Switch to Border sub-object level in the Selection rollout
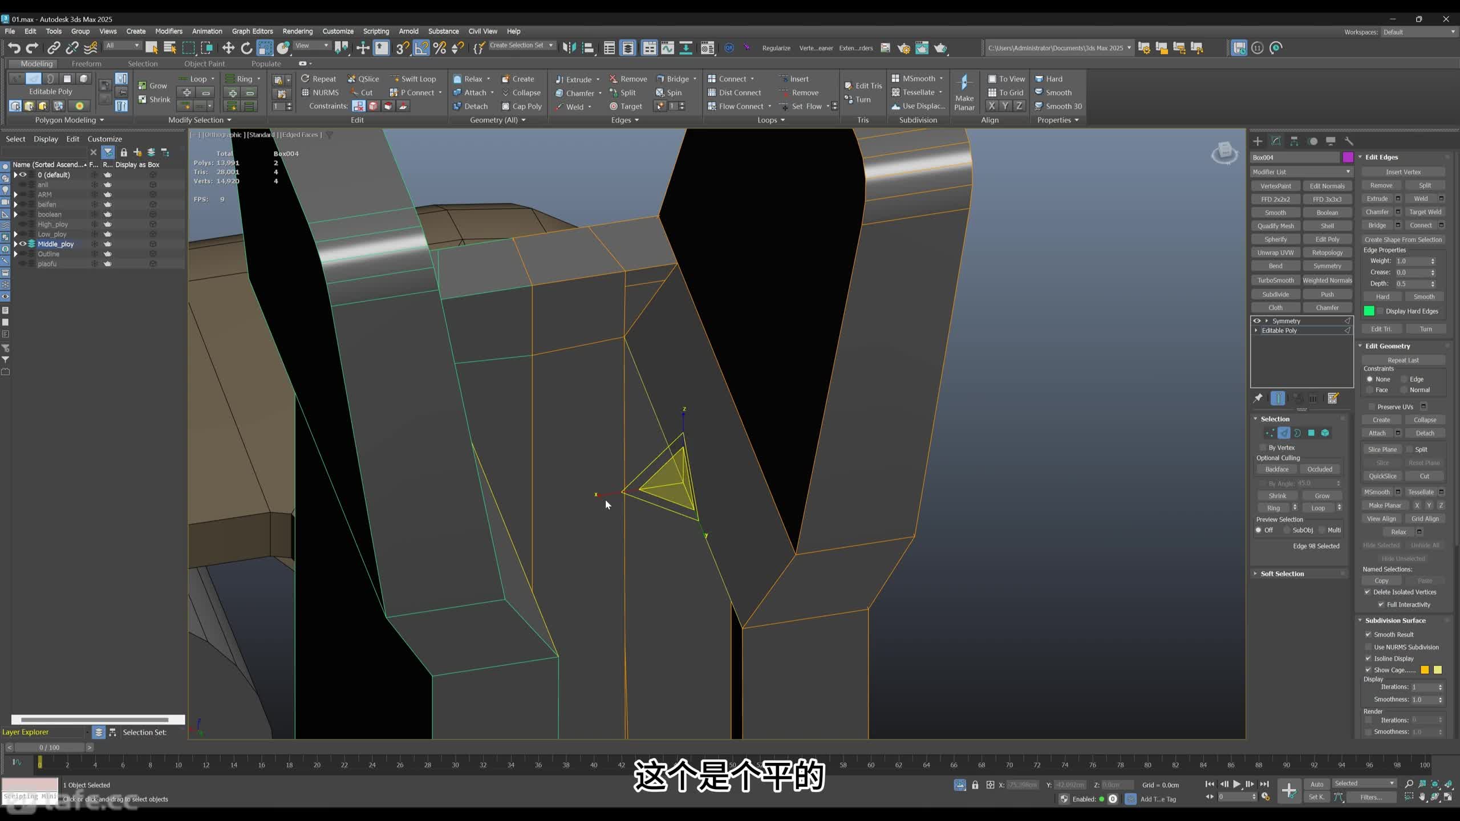 click(x=1297, y=433)
